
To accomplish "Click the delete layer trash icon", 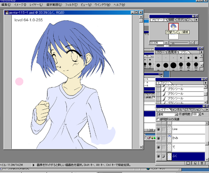I will [x=202, y=163].
